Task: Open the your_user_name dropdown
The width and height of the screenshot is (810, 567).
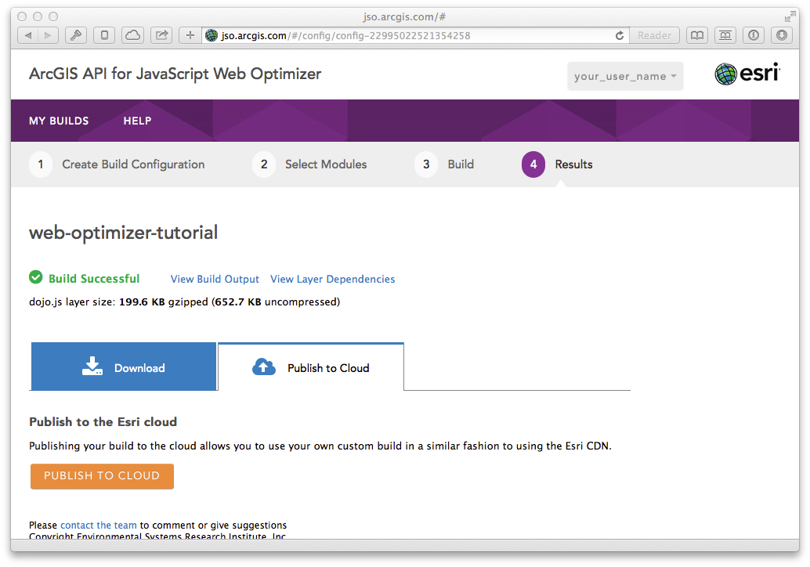Action: [x=625, y=77]
